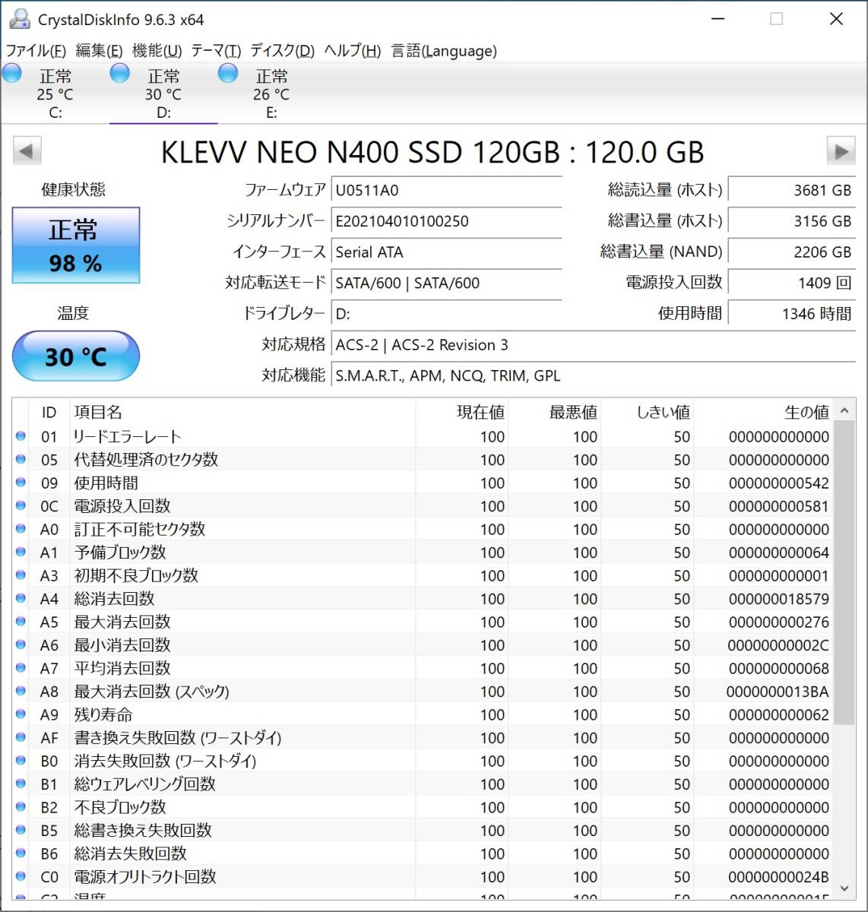
Task: Click the CrystalDiskInfo app icon in title bar
Action: tap(19, 19)
